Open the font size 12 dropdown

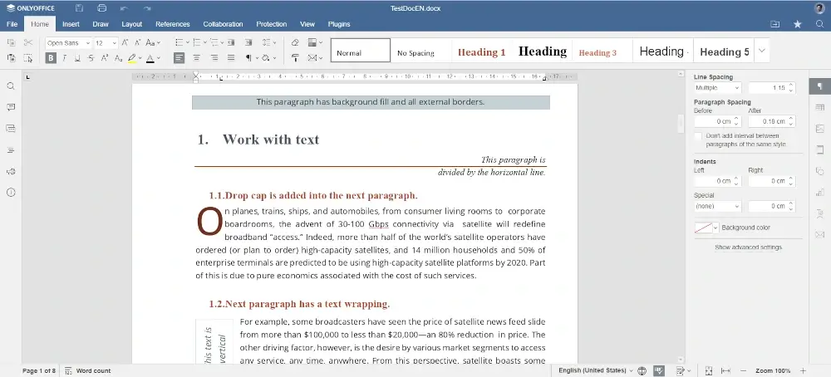(115, 43)
